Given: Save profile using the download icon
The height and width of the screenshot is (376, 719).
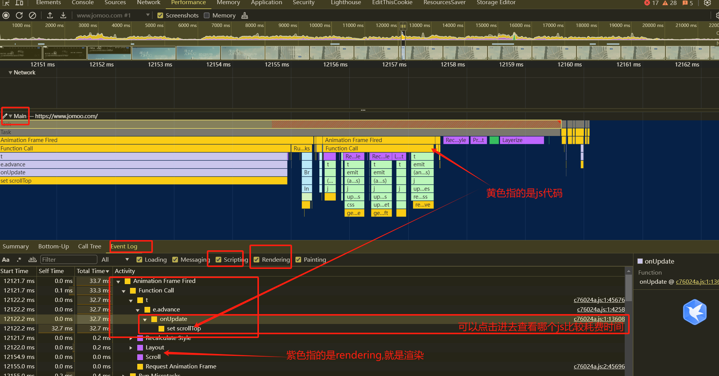Looking at the screenshot, I should point(63,15).
